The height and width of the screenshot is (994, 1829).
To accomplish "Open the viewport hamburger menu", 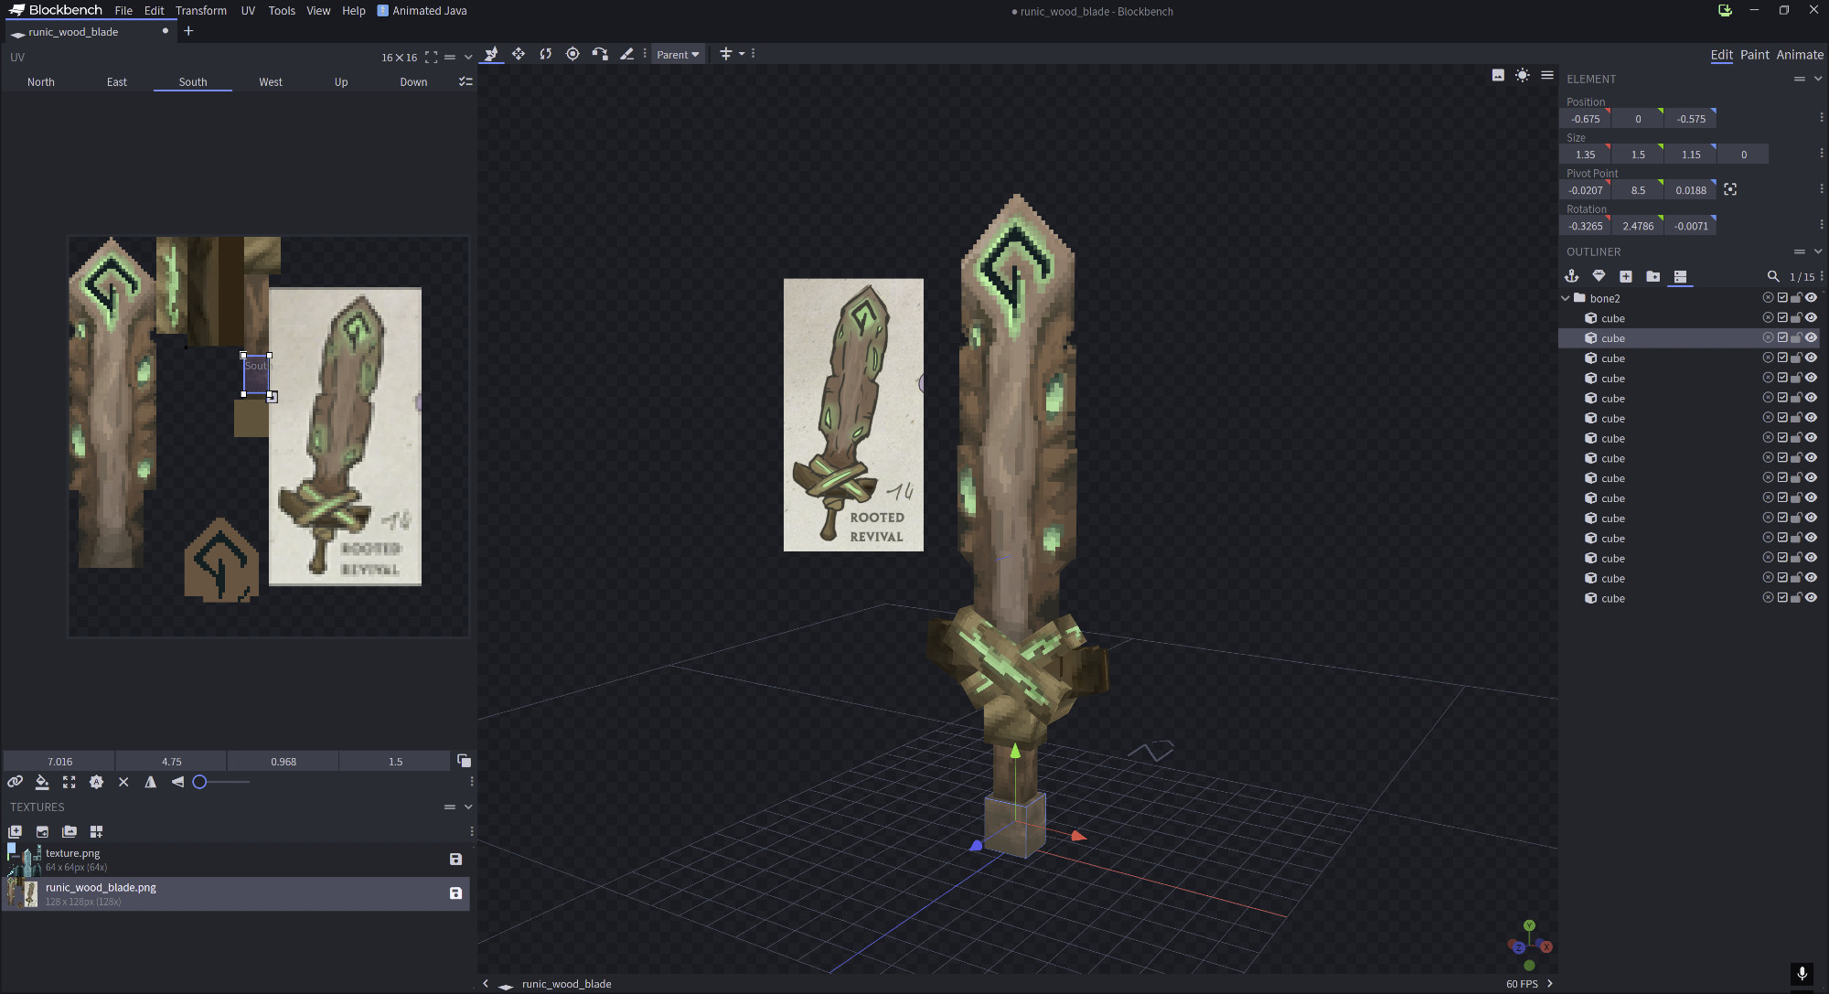I will pyautogui.click(x=1547, y=75).
